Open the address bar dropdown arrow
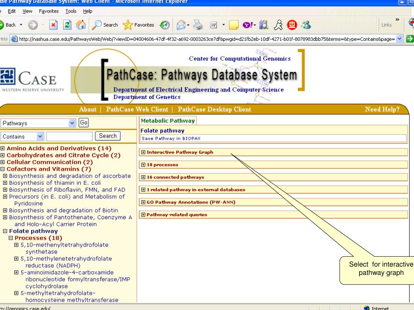 coord(399,39)
